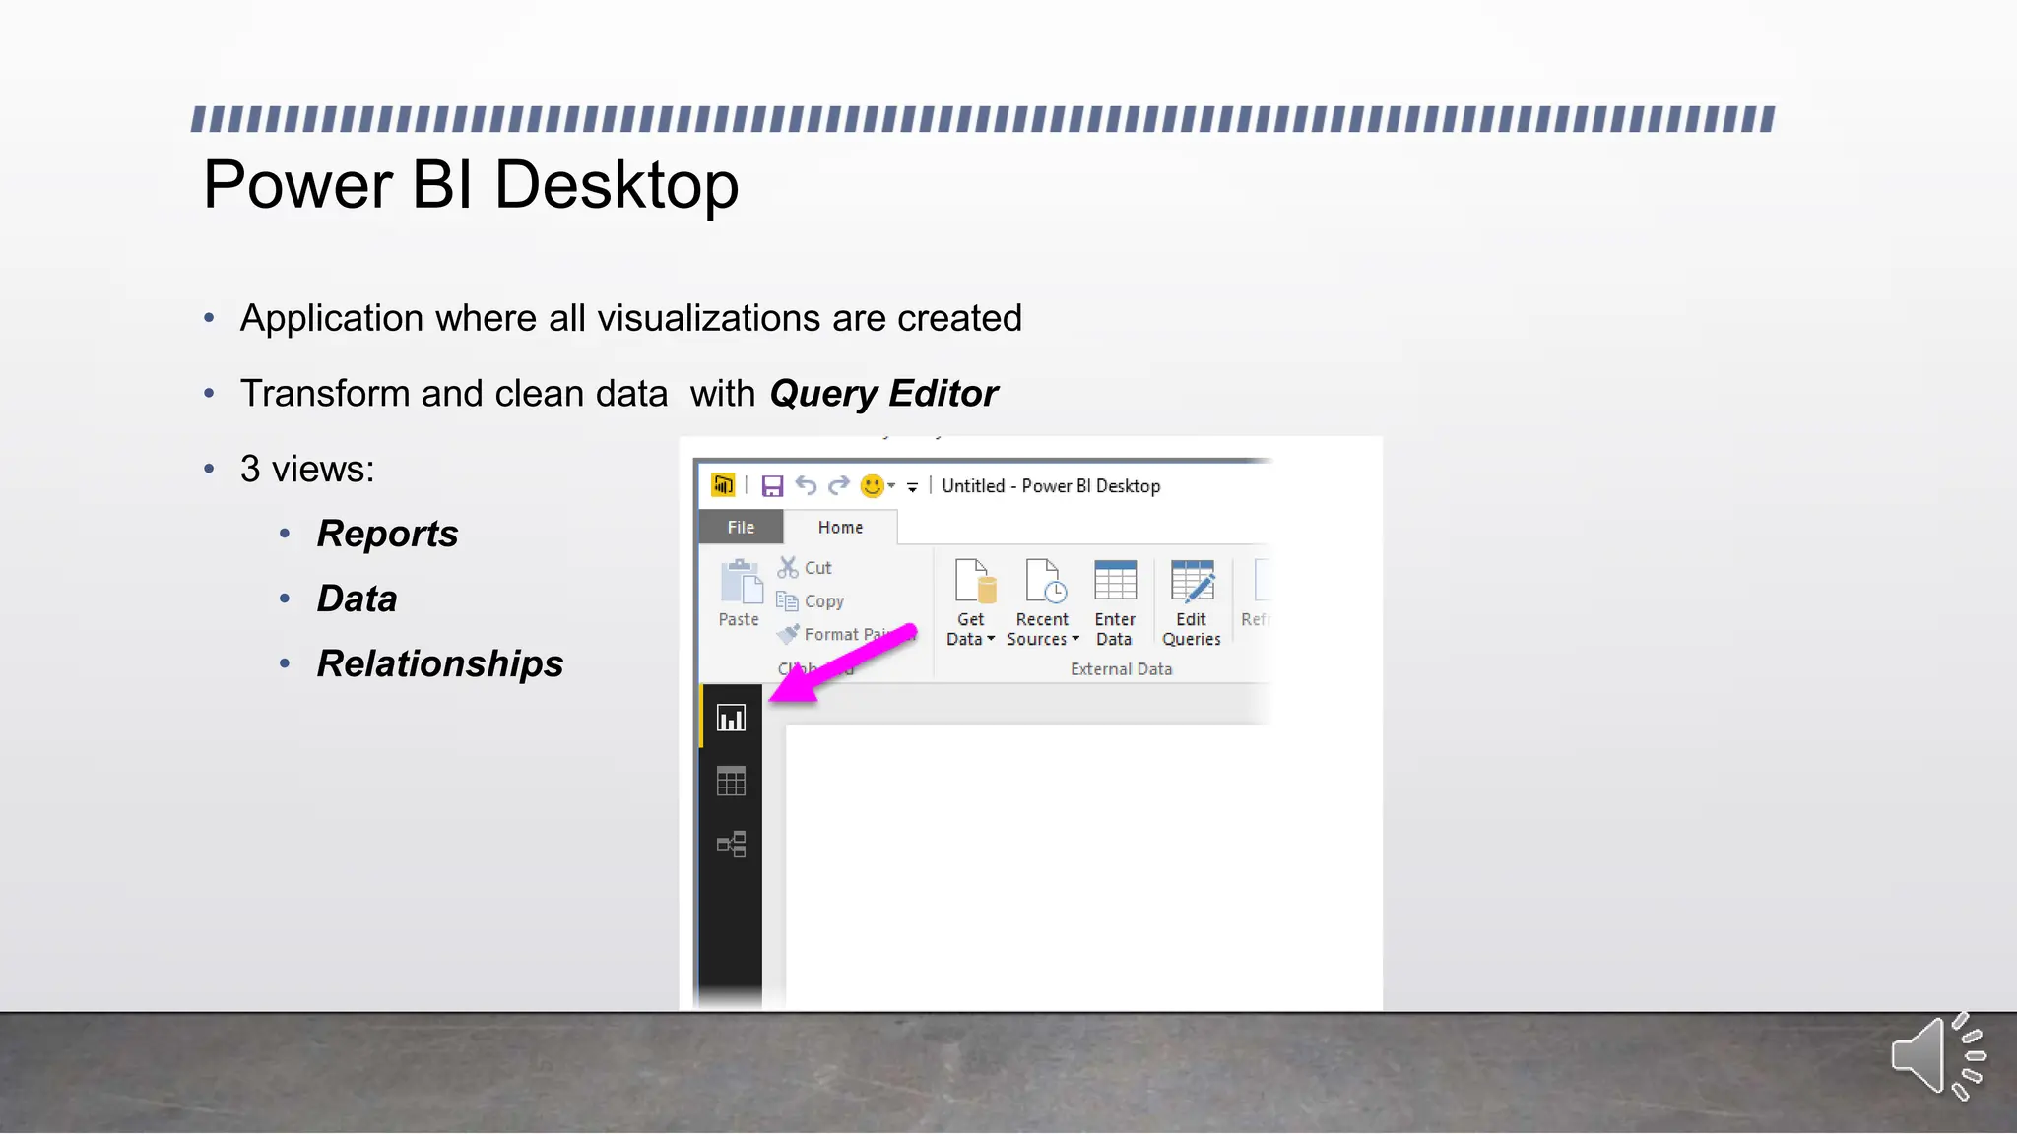Open the Customize Quick Access Toolbar dropdown
2017x1134 pixels.
pos(913,486)
